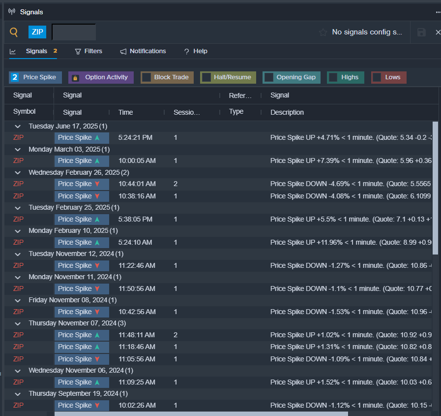Click the Filters funnel icon

(78, 51)
